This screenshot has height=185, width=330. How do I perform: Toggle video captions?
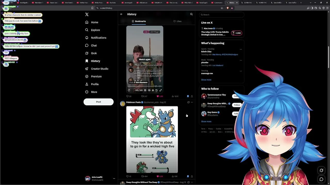point(145,90)
